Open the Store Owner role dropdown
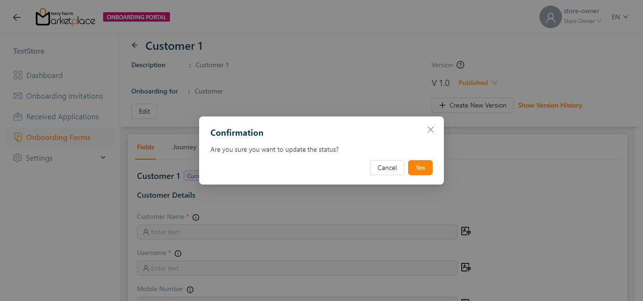643x301 pixels. coord(582,21)
